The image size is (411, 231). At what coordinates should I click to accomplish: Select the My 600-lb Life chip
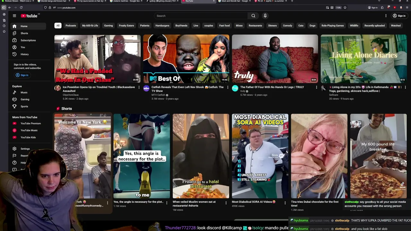point(90,26)
